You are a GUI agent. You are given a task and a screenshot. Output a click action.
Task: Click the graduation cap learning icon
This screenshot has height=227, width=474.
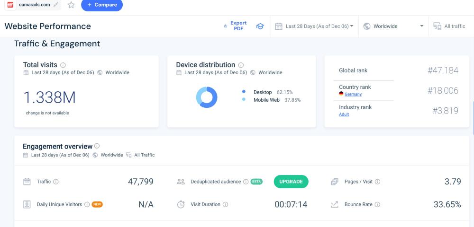(260, 26)
